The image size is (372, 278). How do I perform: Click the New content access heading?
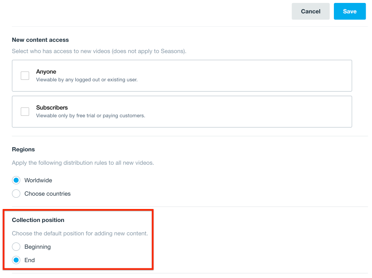point(40,40)
